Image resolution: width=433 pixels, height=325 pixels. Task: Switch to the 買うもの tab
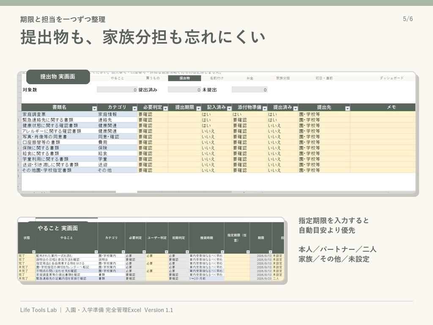pos(153,78)
